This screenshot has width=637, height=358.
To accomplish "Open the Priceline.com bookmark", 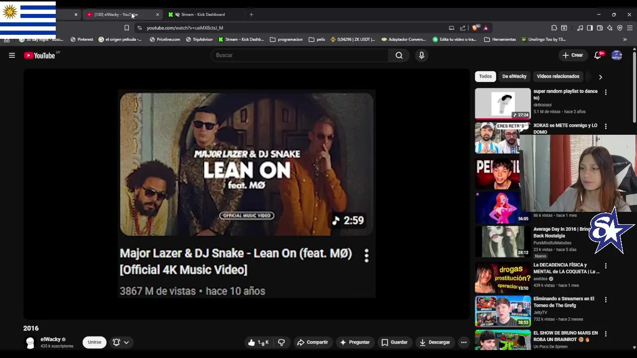I will pyautogui.click(x=165, y=39).
